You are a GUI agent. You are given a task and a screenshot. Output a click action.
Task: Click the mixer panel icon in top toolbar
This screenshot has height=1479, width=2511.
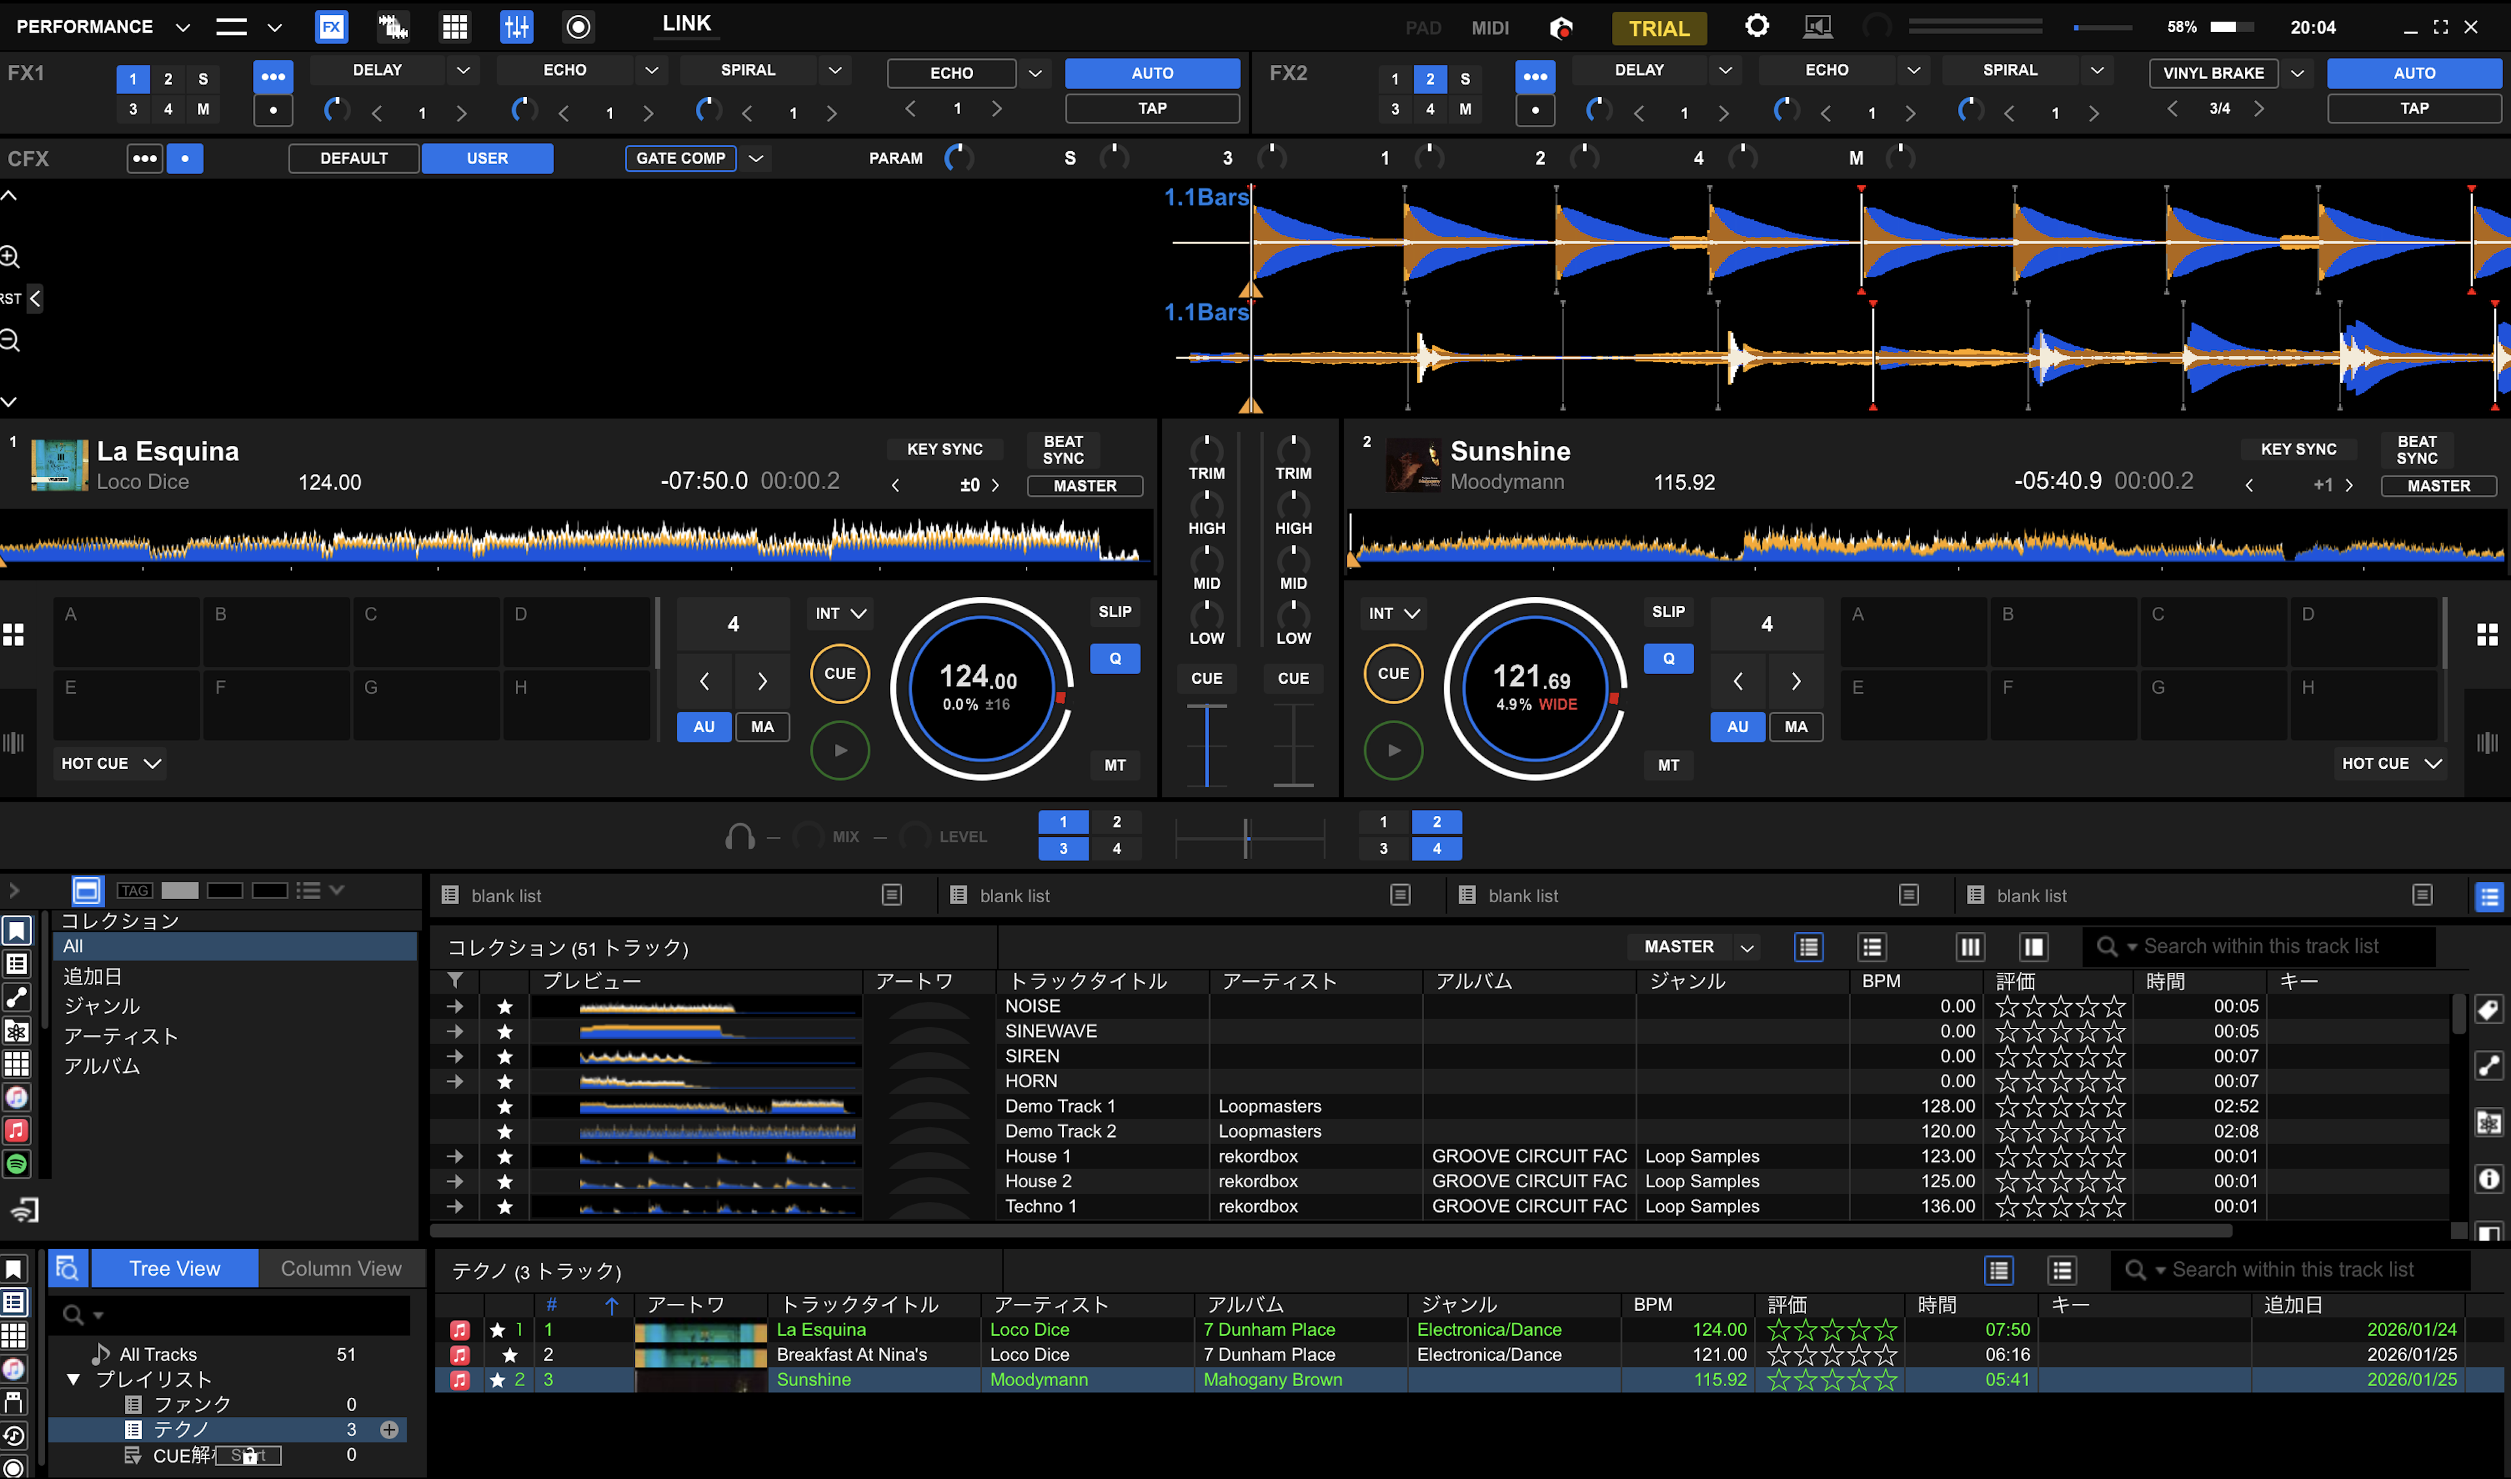click(516, 27)
